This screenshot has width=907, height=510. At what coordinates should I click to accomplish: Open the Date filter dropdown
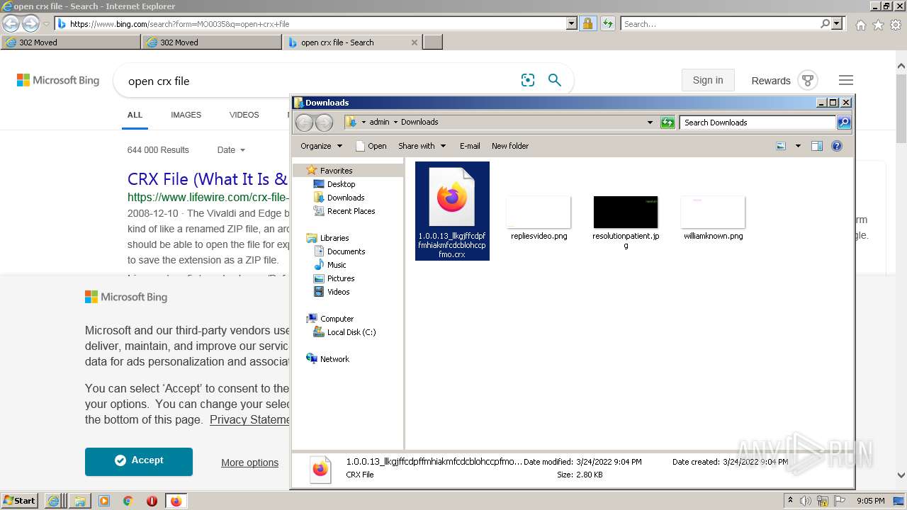point(231,150)
